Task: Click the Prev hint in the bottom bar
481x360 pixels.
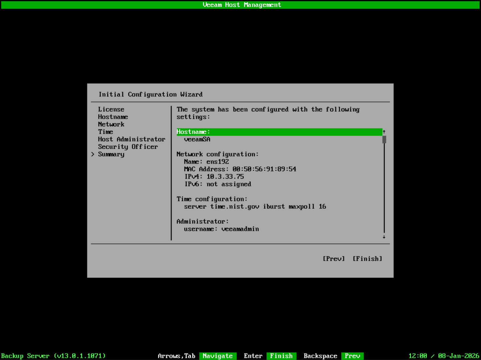Action: tap(352, 356)
